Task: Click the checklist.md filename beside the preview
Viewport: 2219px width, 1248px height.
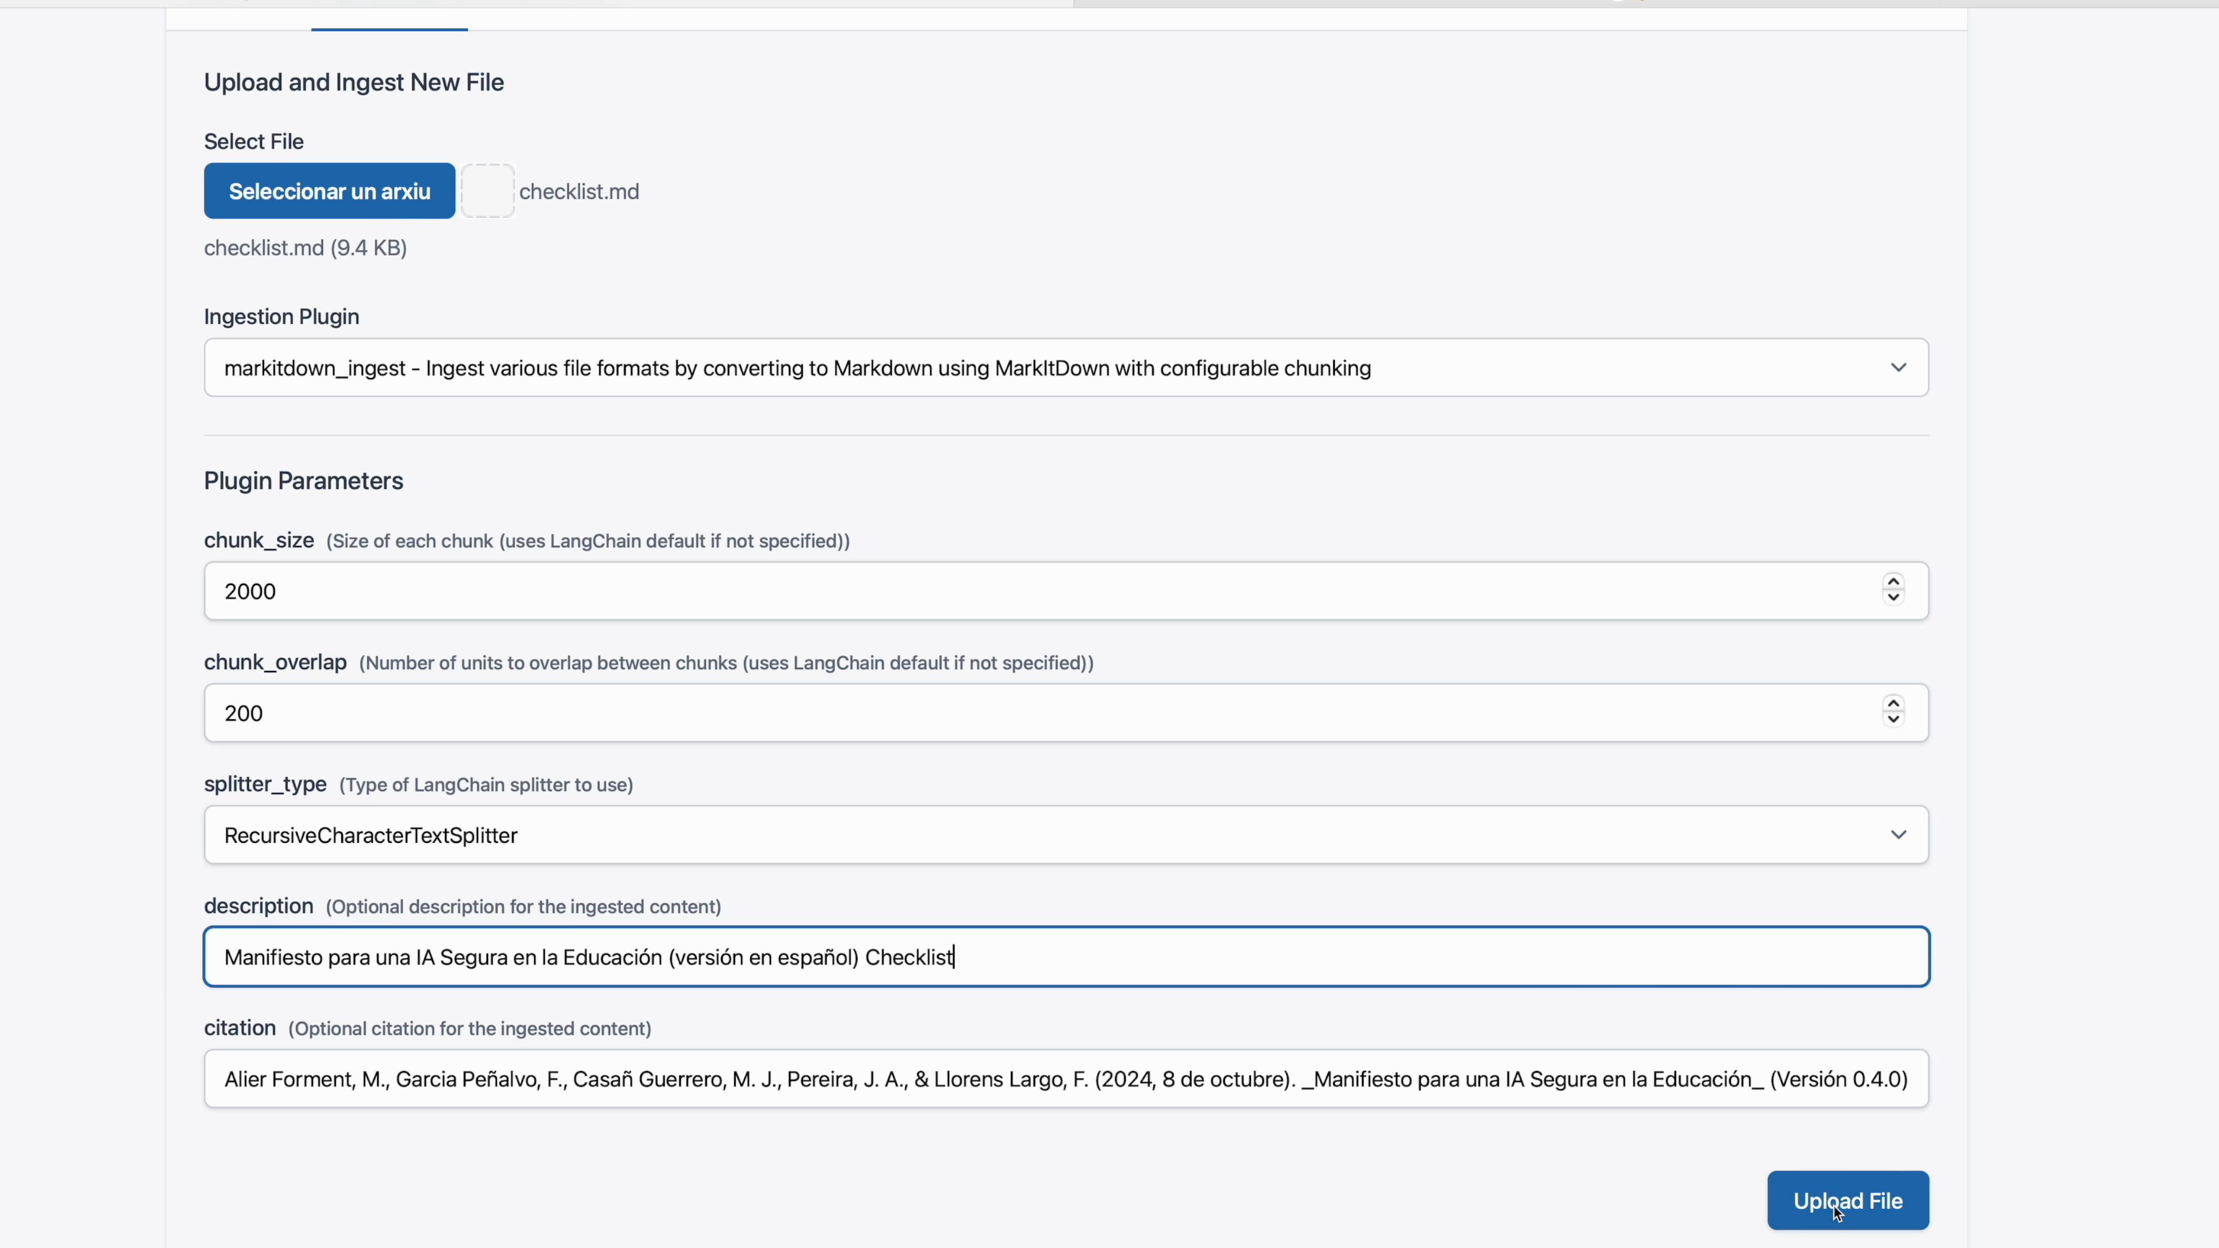Action: (x=579, y=192)
